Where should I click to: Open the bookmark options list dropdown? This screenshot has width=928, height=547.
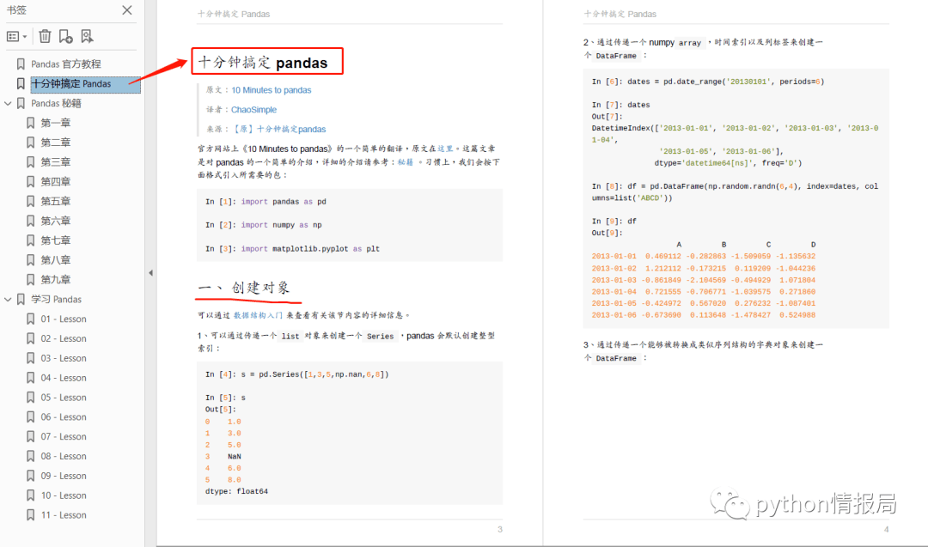(16, 37)
